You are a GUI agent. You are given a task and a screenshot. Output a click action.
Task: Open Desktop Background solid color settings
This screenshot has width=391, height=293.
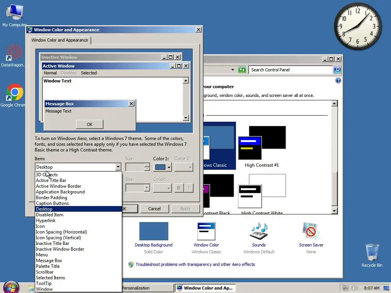point(153,231)
